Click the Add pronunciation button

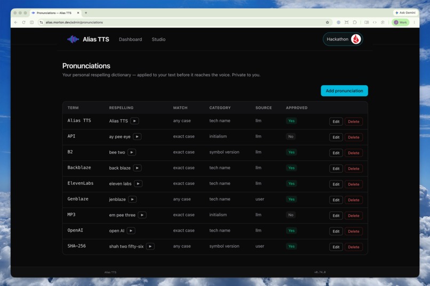344,91
